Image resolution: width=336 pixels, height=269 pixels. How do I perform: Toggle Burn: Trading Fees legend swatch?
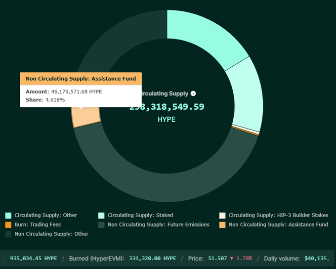tap(8, 225)
